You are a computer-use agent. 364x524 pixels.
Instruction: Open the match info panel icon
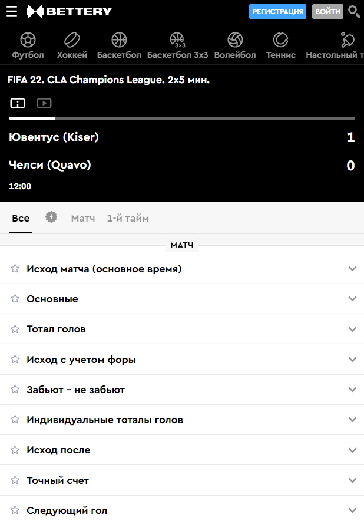[x=18, y=103]
